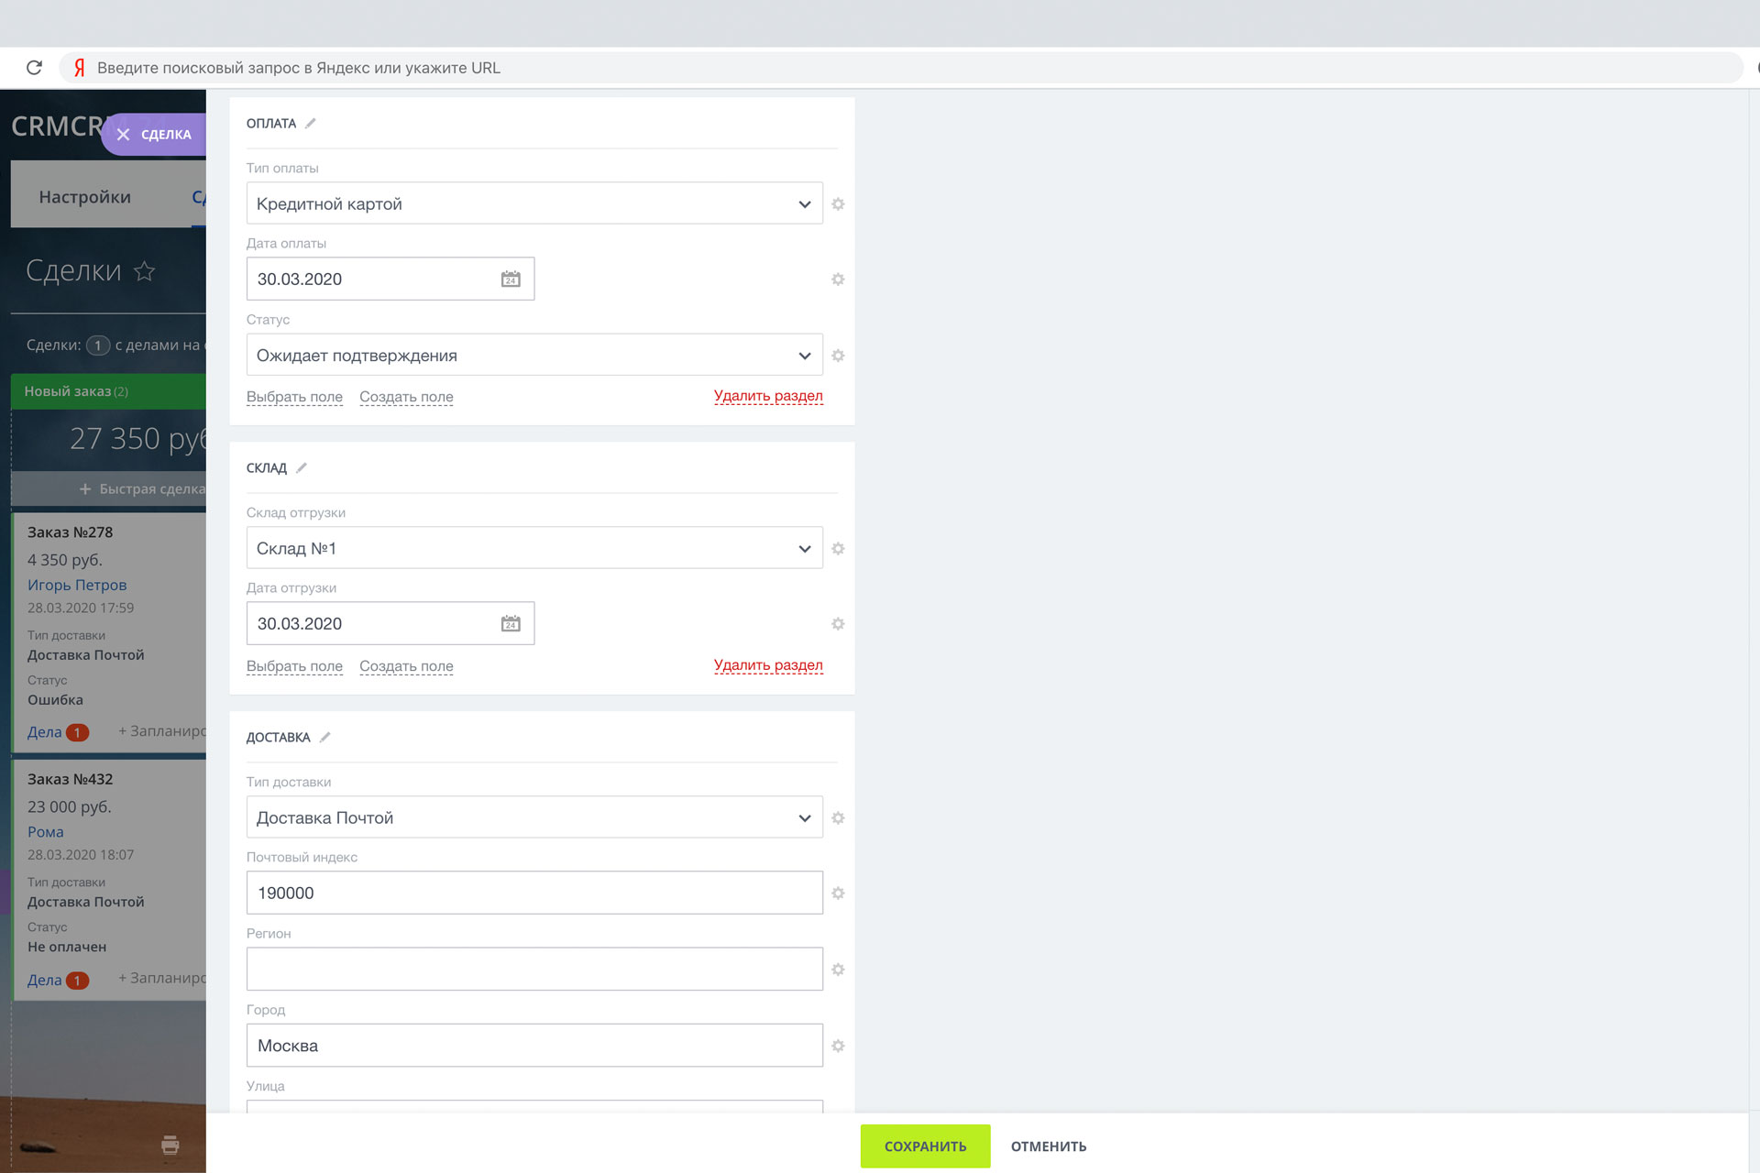Open the Тип доставки dropdown
The height and width of the screenshot is (1173, 1760).
(534, 817)
